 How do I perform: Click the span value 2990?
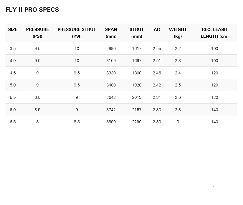[x=111, y=49]
